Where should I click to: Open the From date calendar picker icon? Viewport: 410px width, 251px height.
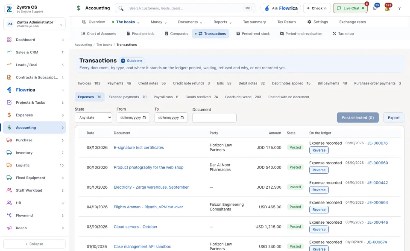pyautogui.click(x=144, y=118)
